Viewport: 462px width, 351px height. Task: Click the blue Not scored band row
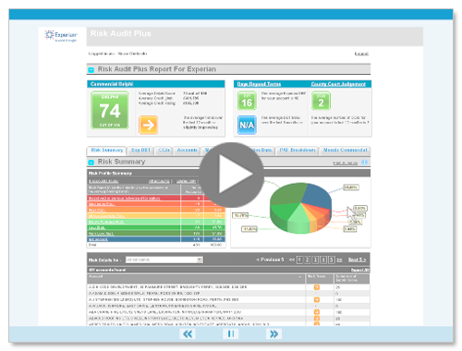(156, 239)
